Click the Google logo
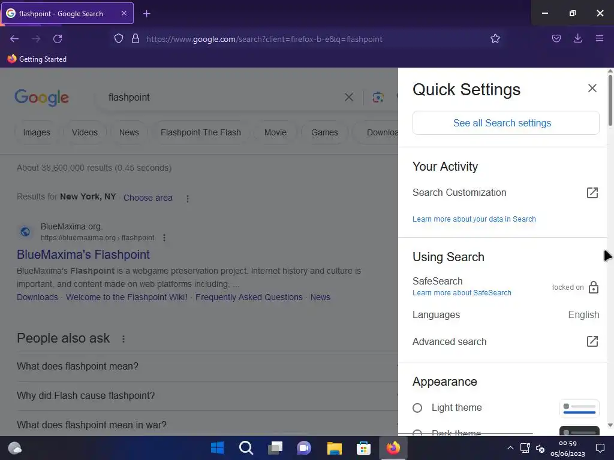The image size is (614, 460). 41,98
